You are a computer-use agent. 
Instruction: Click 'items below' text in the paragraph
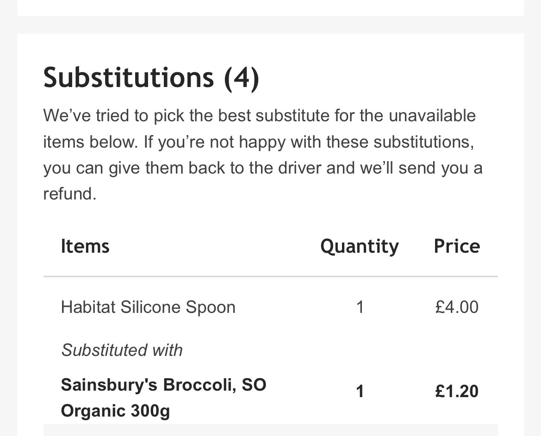pos(89,142)
